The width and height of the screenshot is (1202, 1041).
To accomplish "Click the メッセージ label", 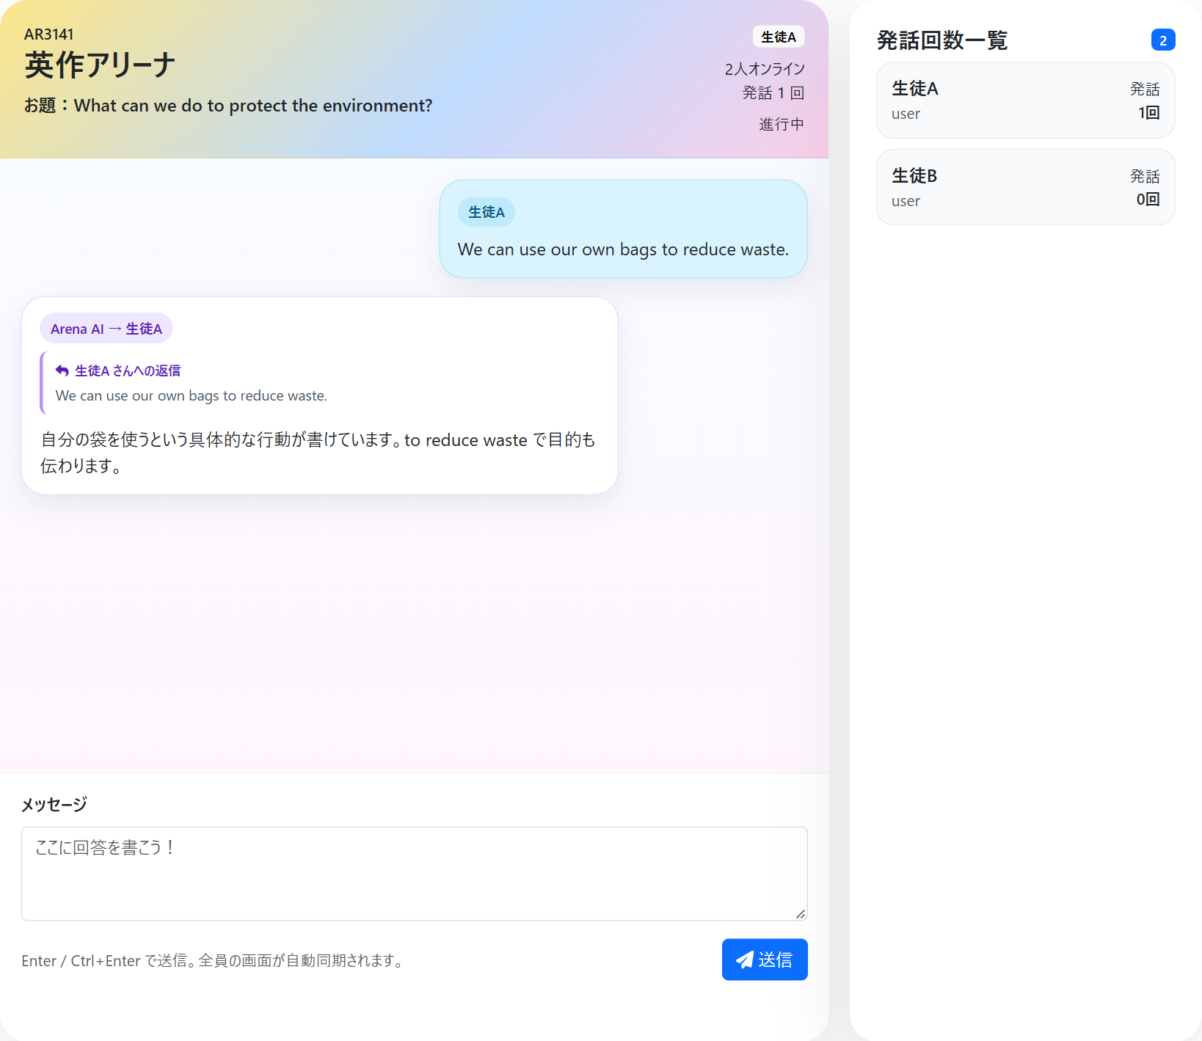I will click(x=54, y=805).
